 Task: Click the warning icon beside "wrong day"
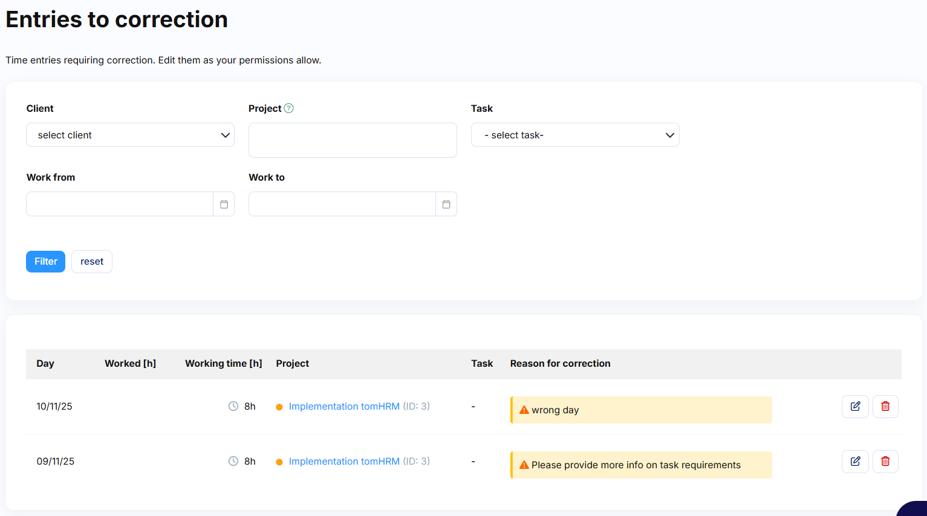524,410
